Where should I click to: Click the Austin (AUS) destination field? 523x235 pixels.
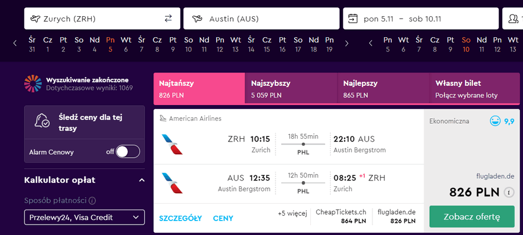[x=261, y=19]
